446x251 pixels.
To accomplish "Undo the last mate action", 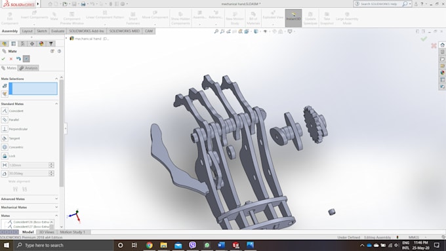I will [18, 59].
